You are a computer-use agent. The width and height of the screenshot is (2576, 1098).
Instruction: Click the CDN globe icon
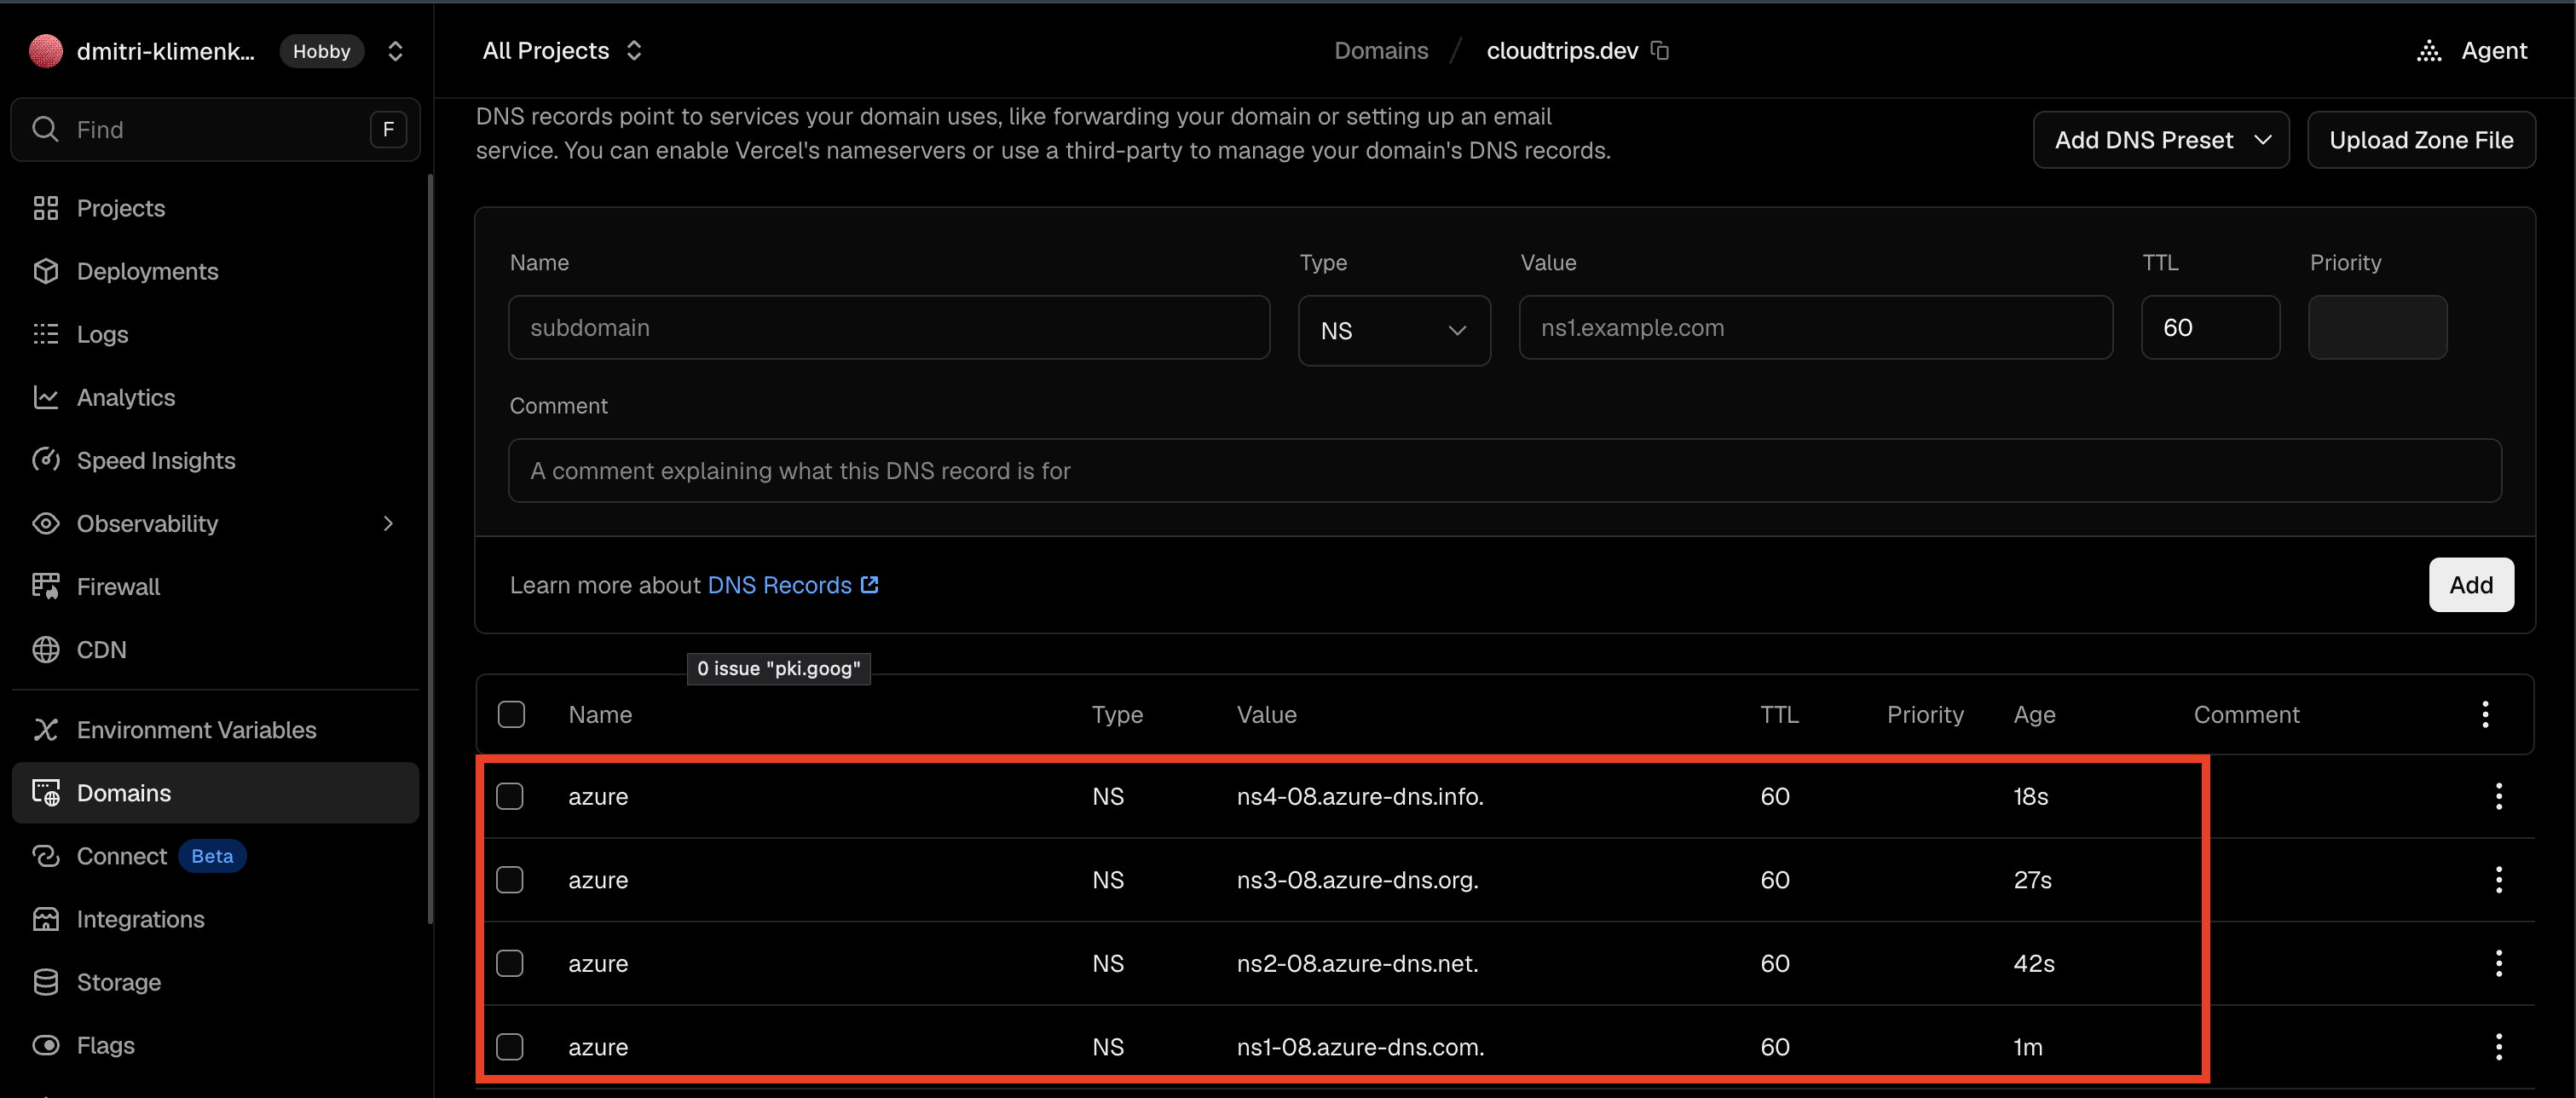point(45,649)
